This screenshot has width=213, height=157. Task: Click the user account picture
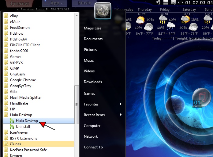tap(103, 11)
